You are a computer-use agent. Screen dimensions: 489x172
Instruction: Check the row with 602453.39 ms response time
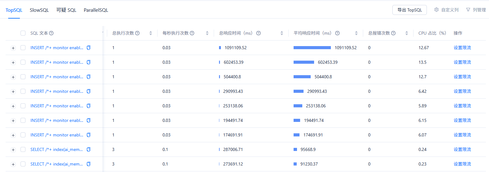23,62
